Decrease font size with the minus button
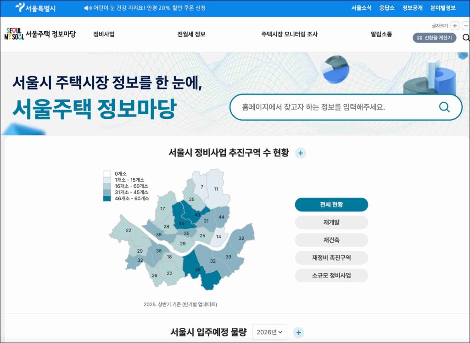This screenshot has width=470, height=343. (466, 26)
